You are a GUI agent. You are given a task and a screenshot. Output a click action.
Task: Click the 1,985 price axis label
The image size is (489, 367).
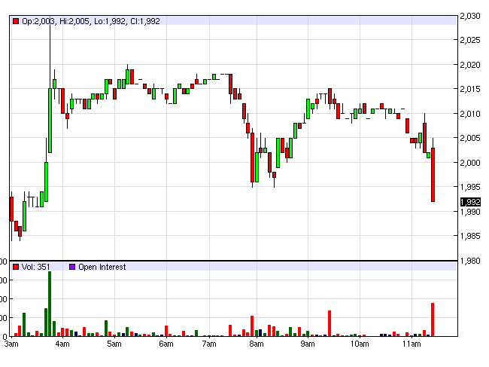(470, 236)
